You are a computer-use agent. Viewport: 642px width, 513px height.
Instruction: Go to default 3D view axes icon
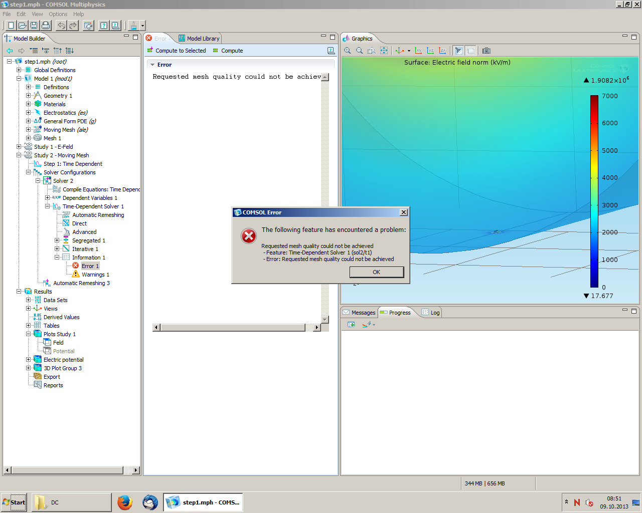coord(400,51)
